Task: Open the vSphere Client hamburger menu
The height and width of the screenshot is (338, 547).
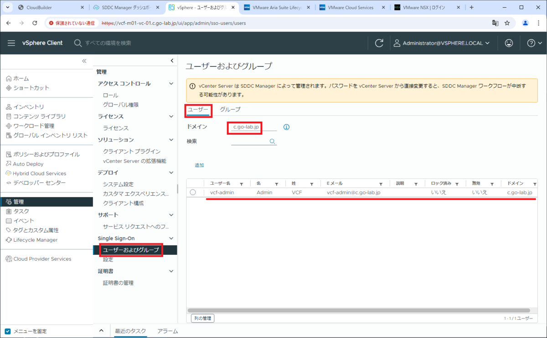Action: point(11,43)
